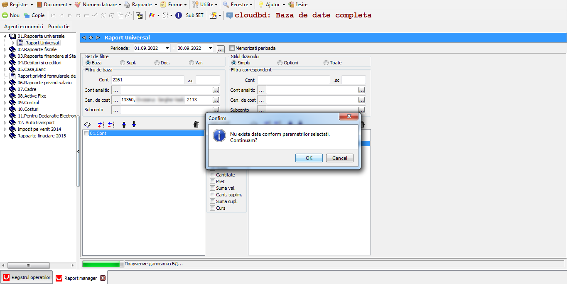Screen dimensions: 567x284
Task: Click the Copie toolbar icon
Action: click(x=27, y=15)
